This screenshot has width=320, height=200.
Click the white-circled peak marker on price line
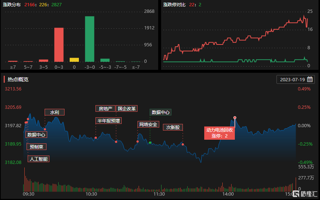pos(235,118)
